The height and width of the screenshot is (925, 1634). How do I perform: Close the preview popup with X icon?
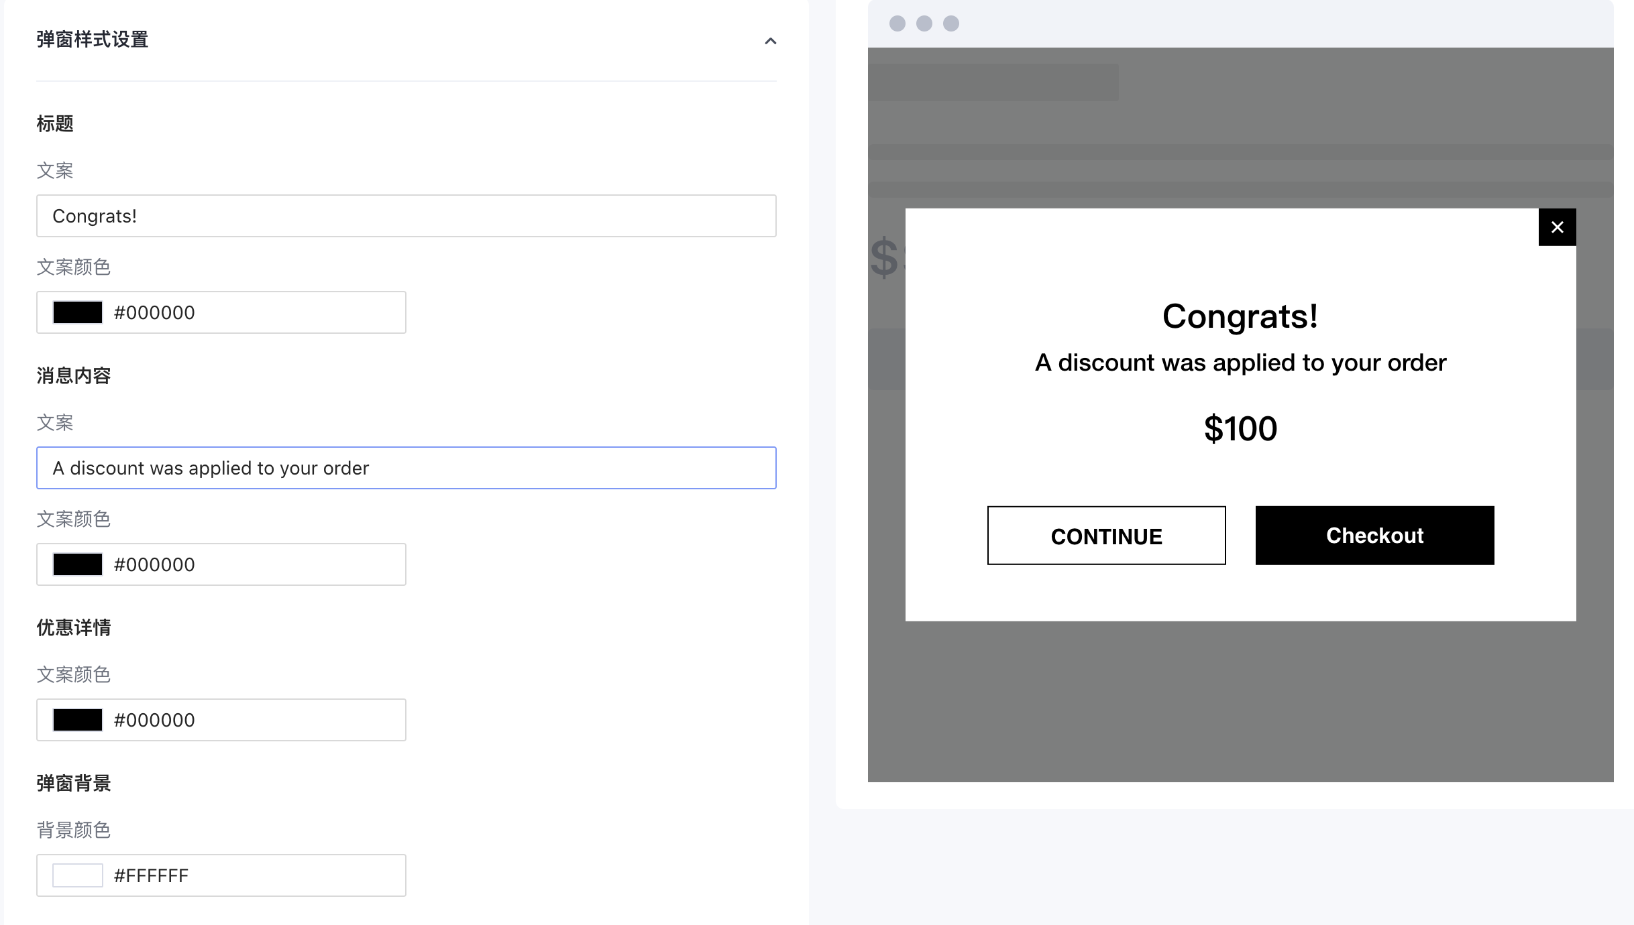pyautogui.click(x=1557, y=227)
